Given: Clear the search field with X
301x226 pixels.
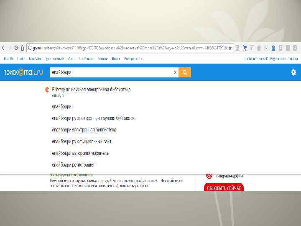Looking at the screenshot, I should click(x=175, y=72).
